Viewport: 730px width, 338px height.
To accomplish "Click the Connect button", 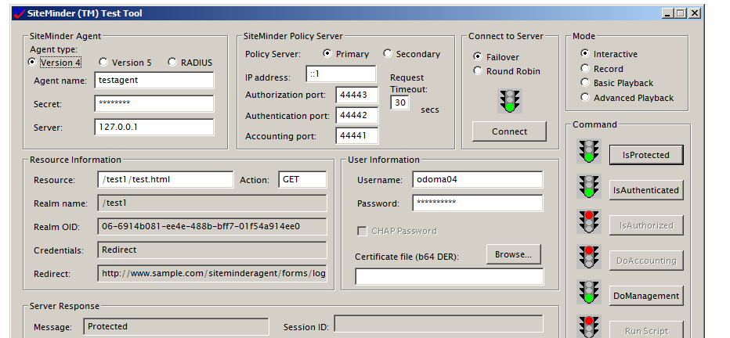I will [x=509, y=131].
